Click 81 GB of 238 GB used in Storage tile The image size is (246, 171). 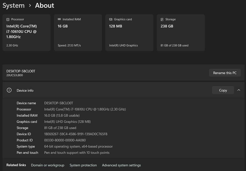click(174, 46)
